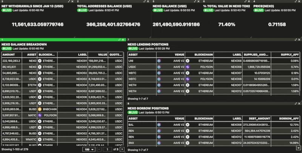Open the rows-per-page dropdown showing 100
The height and width of the screenshot is (153, 302).
[89, 149]
